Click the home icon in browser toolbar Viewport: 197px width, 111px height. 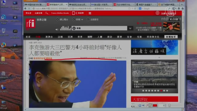click(183, 9)
